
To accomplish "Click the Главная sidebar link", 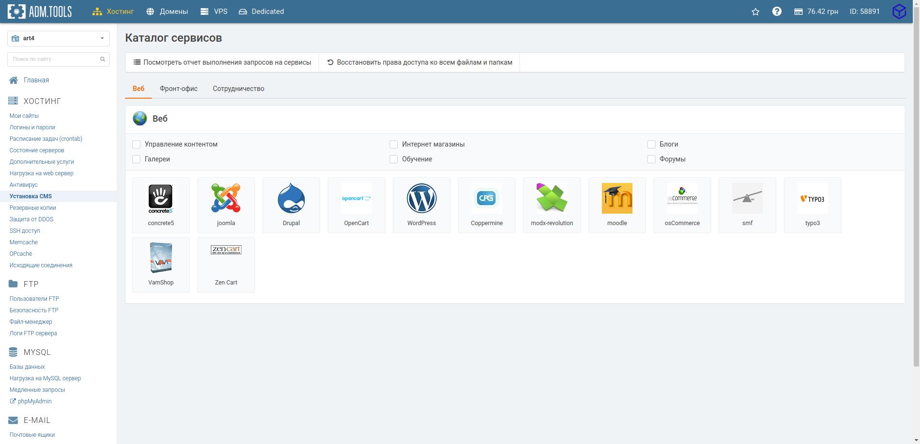I will 36,80.
